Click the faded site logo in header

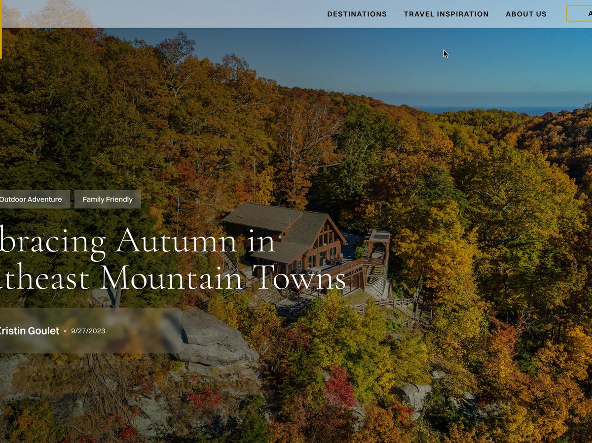[48, 14]
